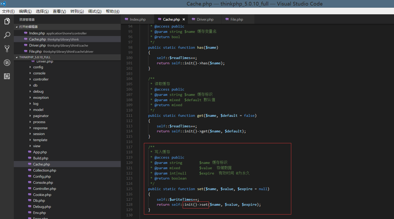Switch to the Driver.php editor tab
This screenshot has width=394, height=219.
tap(205, 19)
